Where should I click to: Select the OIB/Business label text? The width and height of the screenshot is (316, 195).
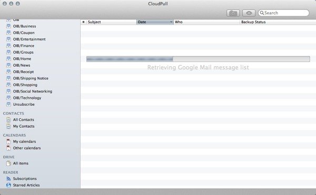point(24,26)
